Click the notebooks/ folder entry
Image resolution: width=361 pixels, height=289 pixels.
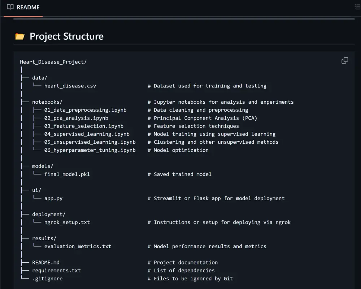[47, 102]
